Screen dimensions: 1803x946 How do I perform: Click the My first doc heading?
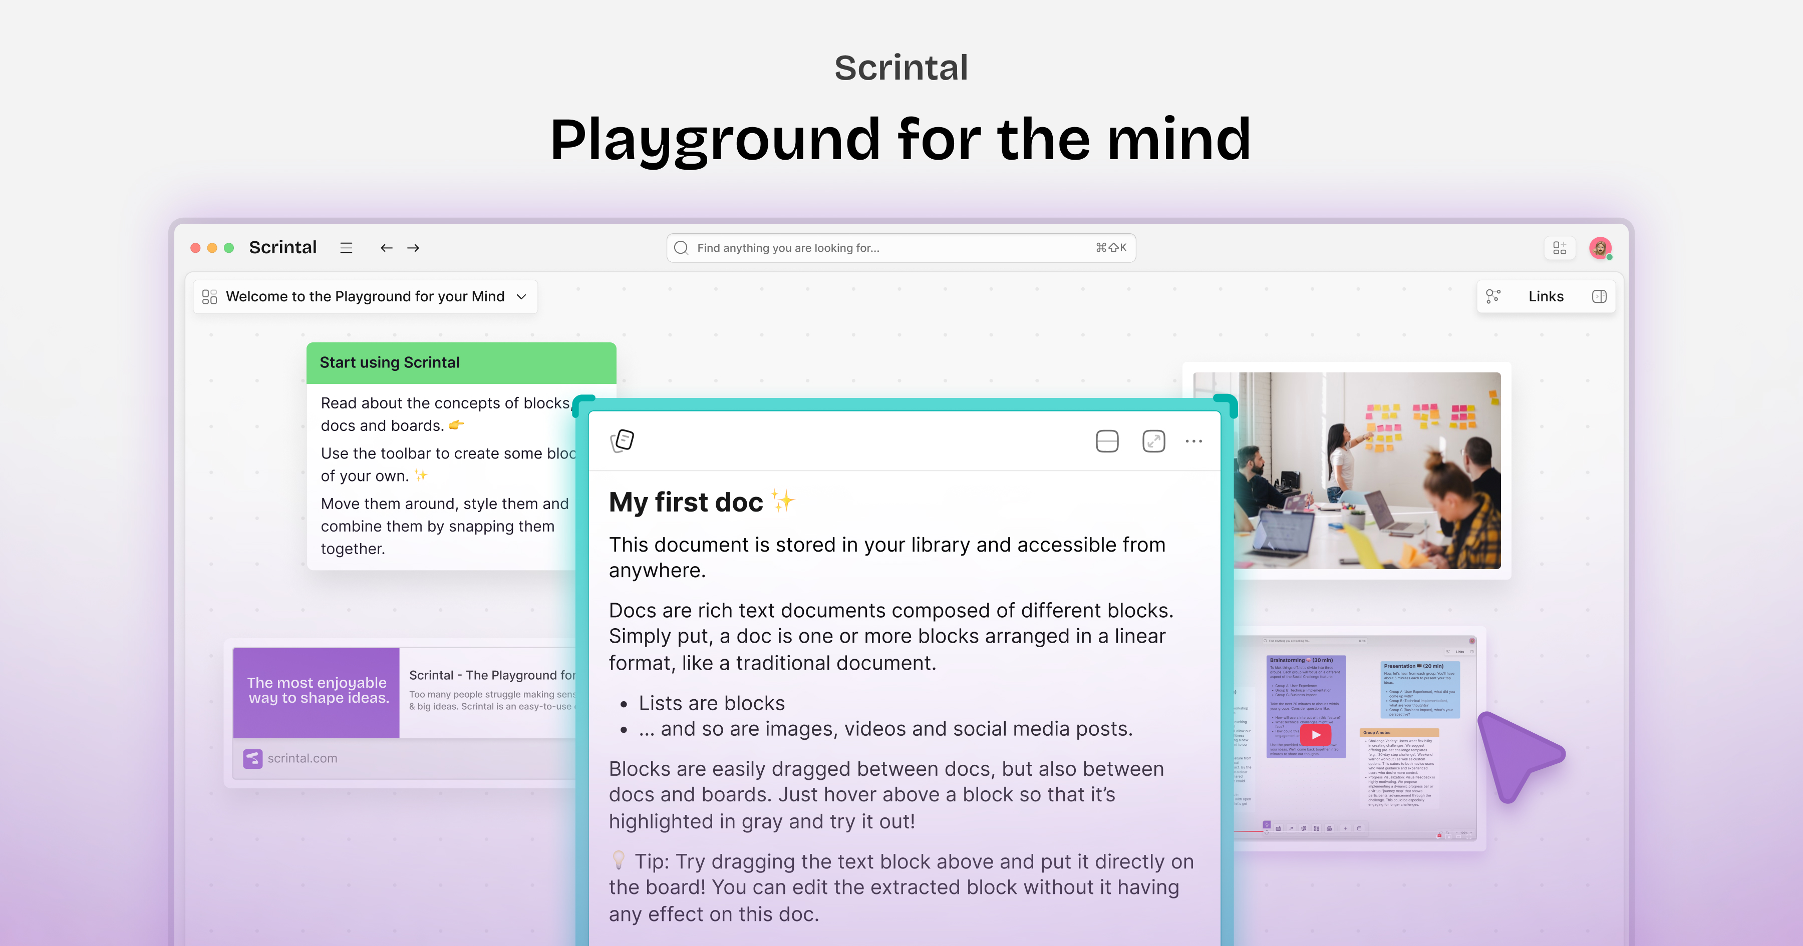(x=686, y=503)
